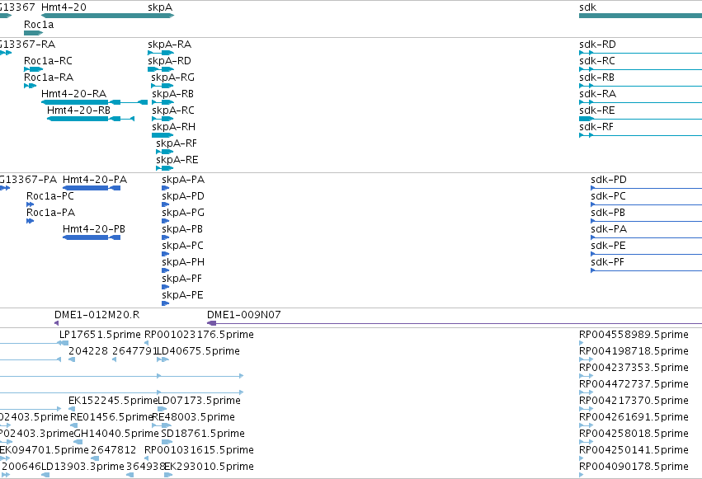Select the Roc1a gene feature

[x=33, y=33]
